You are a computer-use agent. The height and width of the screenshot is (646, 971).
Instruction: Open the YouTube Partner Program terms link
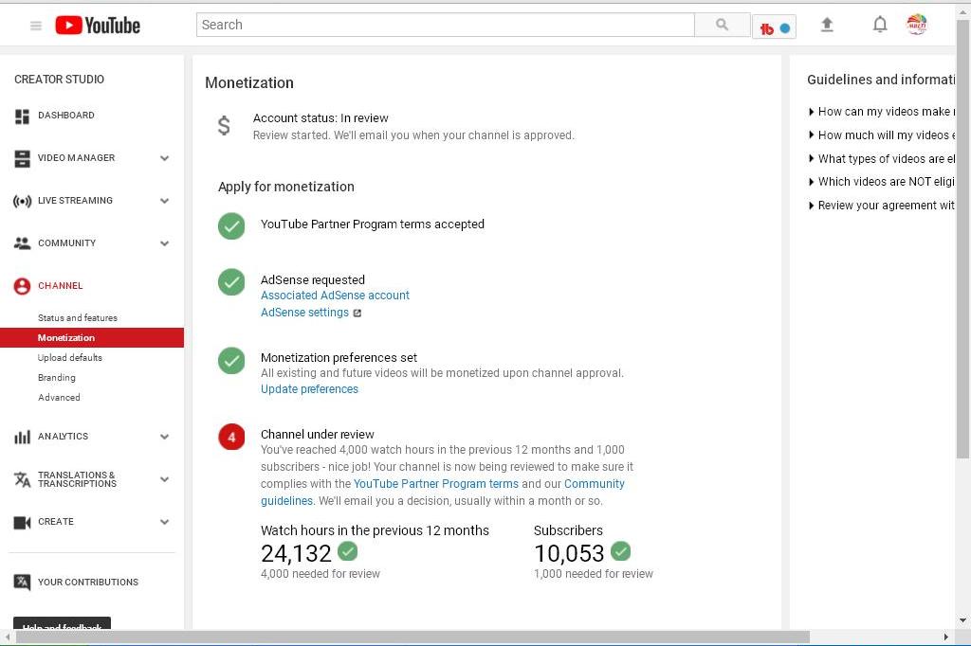click(436, 484)
